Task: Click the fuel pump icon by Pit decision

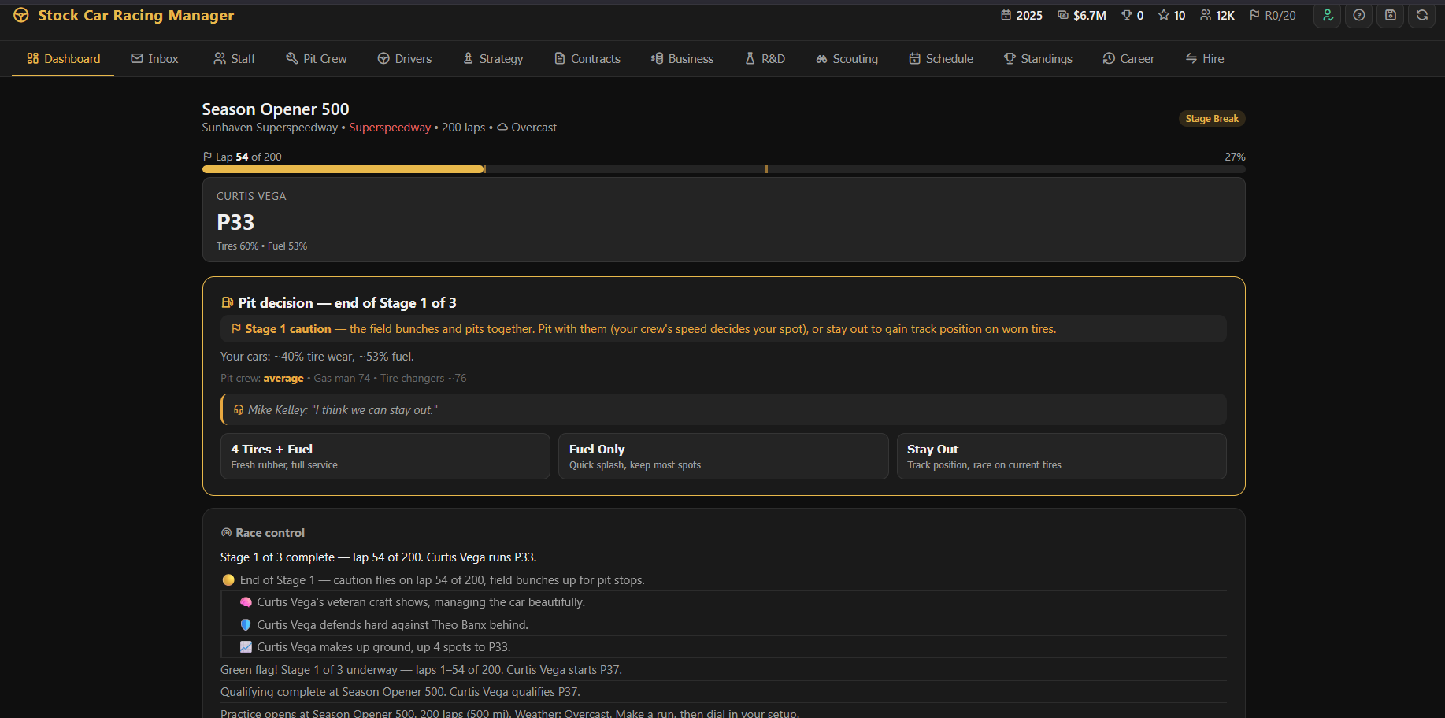Action: (x=228, y=302)
